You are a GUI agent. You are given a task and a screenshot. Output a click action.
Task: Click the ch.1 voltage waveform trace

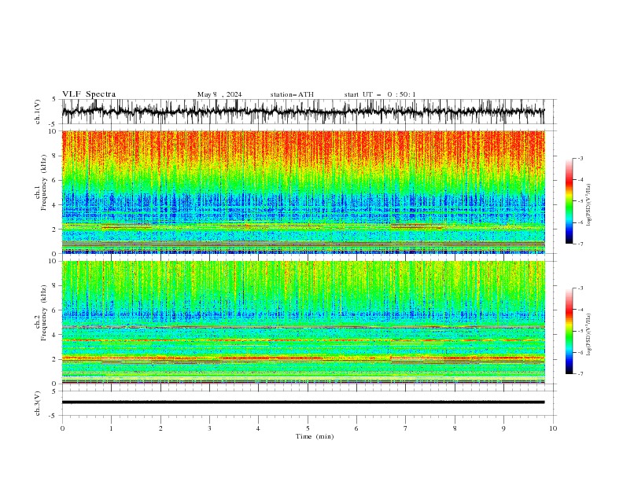click(x=303, y=112)
